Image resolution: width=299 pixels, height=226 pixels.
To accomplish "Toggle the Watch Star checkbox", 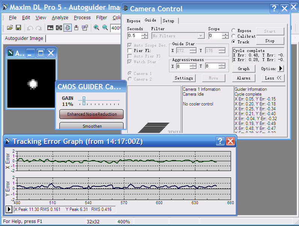I will 130,62.
